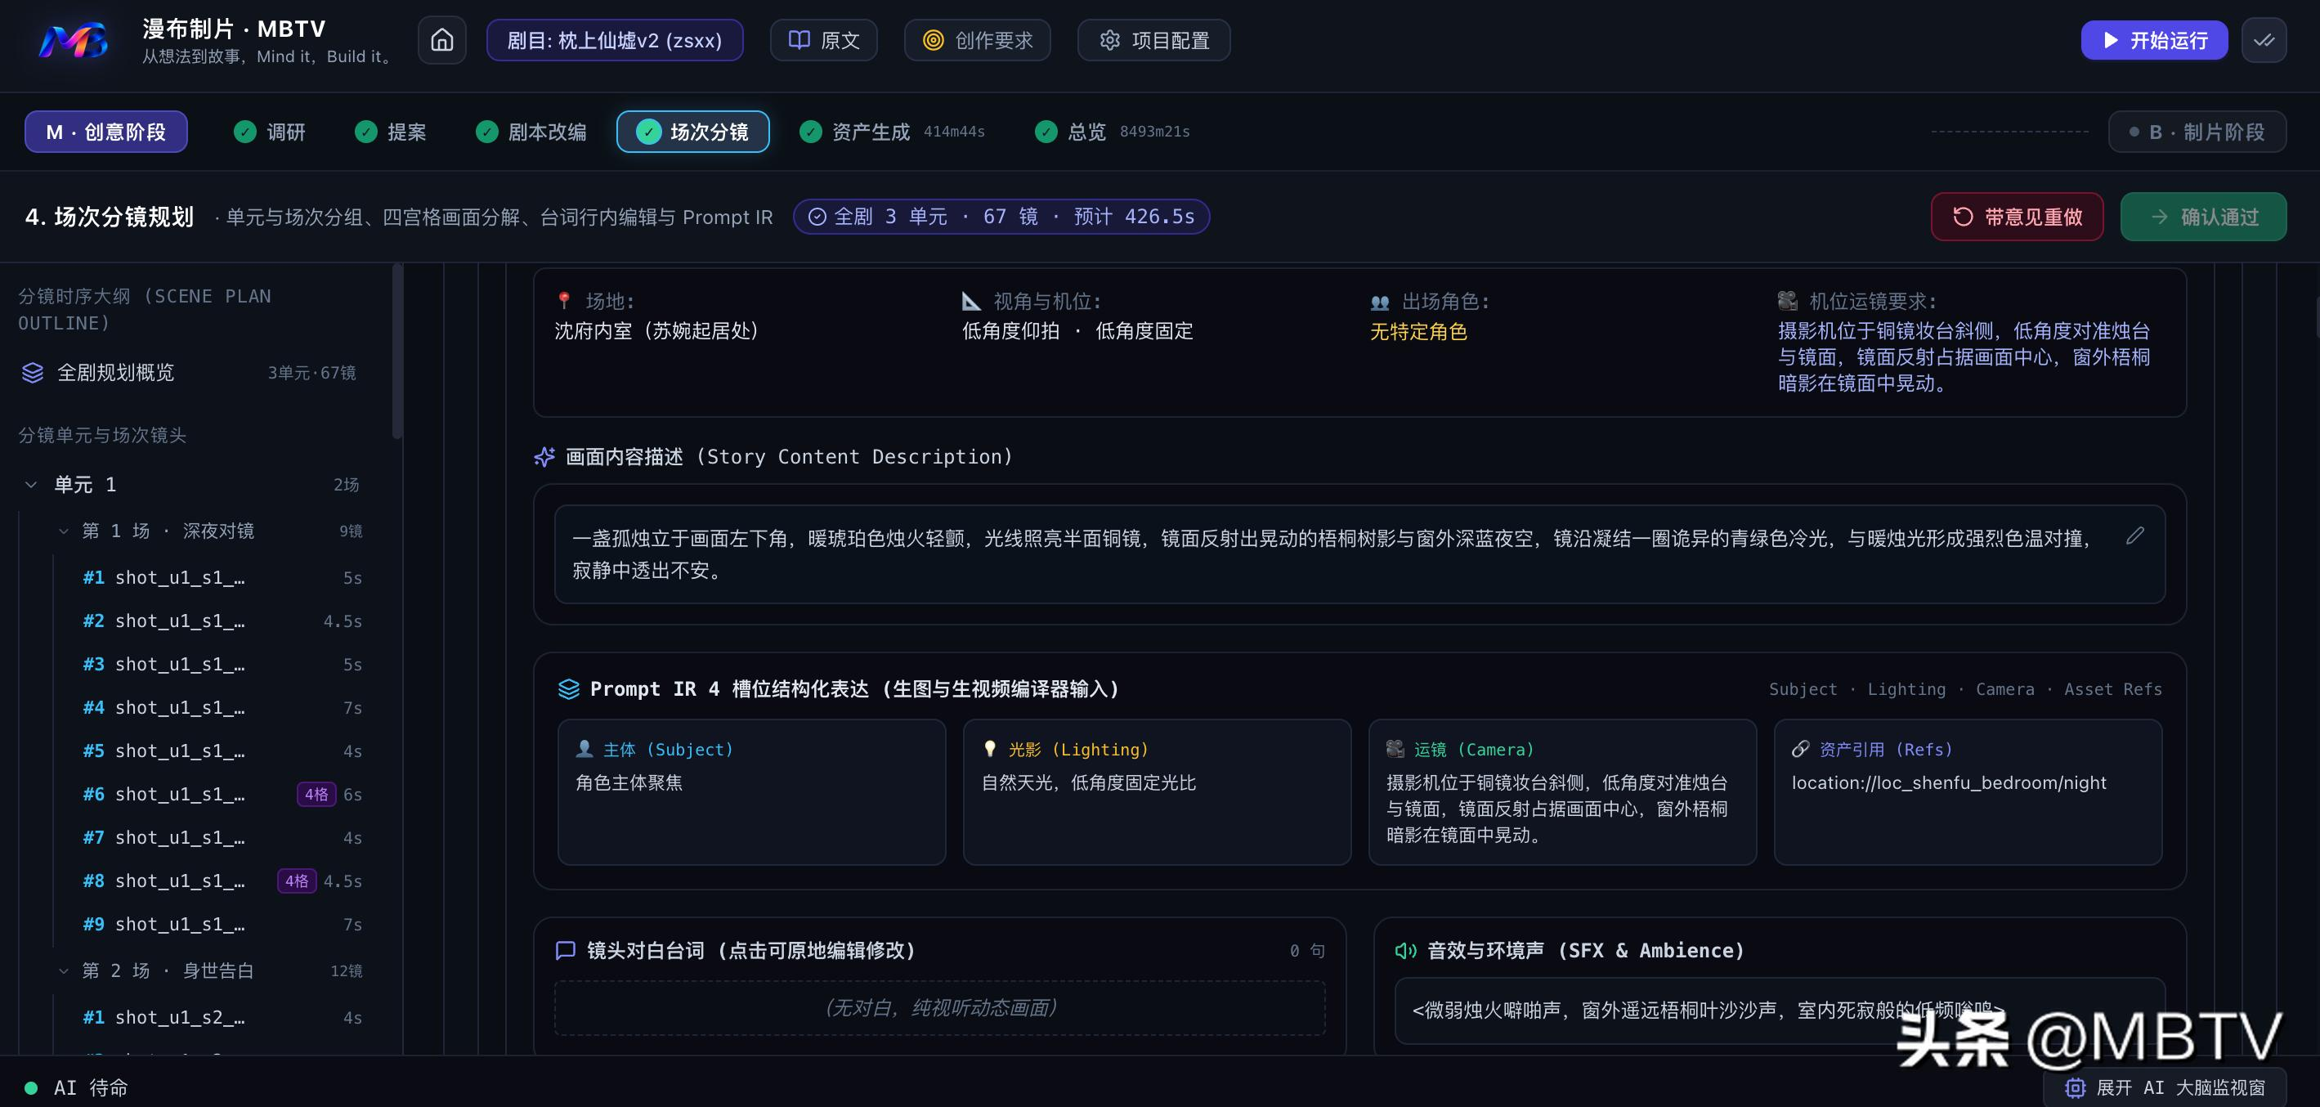The height and width of the screenshot is (1107, 2320).
Task: Open the 资产生成 stage tab
Action: [x=892, y=132]
